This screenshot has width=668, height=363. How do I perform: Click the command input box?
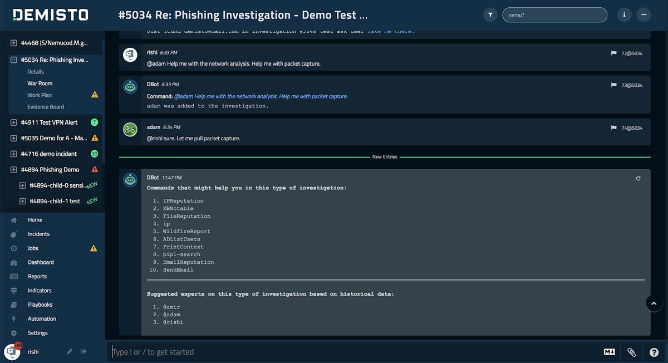click(353, 352)
